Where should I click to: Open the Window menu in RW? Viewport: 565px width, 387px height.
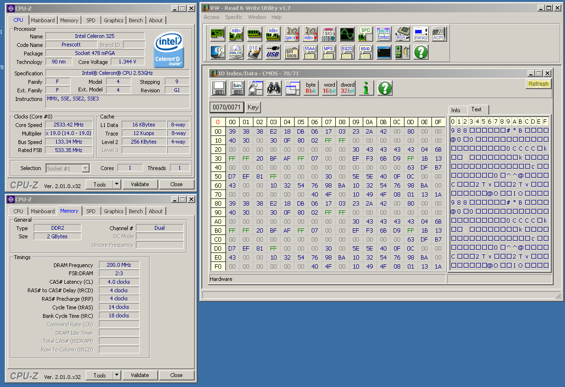(257, 17)
